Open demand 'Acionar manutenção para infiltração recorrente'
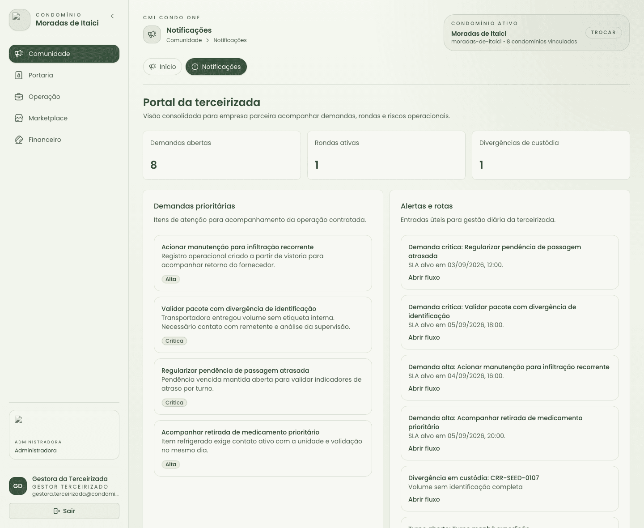 [263, 263]
